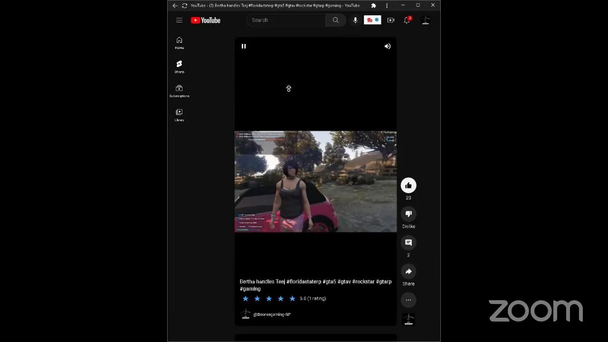Open the Create video icon

click(391, 20)
